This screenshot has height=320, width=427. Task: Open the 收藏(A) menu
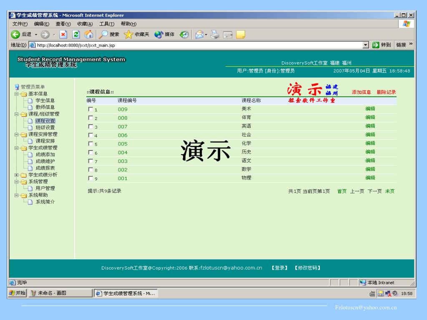coord(85,24)
